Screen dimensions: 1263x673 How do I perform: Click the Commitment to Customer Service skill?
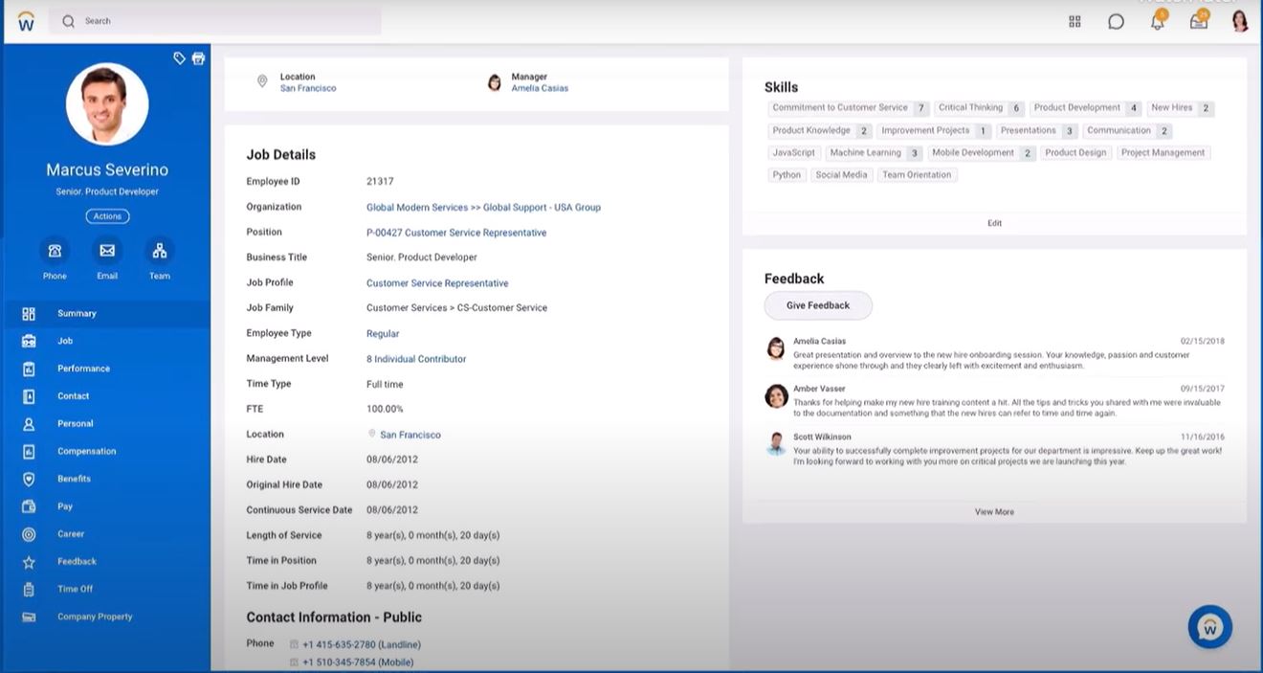pos(849,108)
